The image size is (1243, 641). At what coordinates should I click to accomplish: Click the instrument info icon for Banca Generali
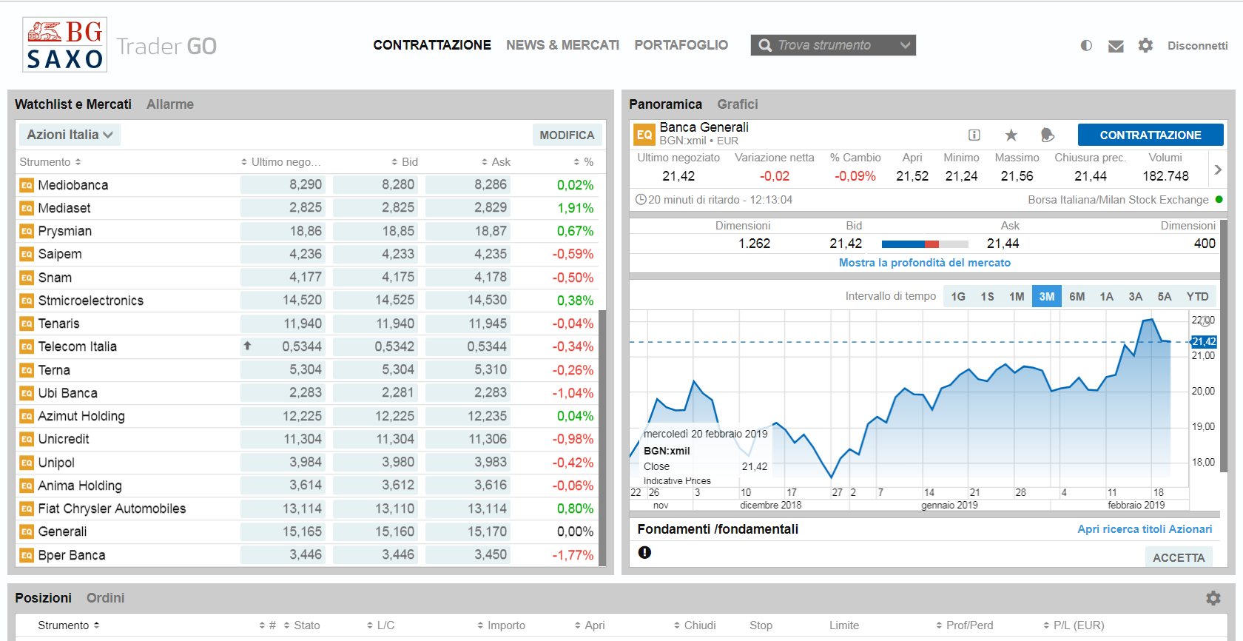pyautogui.click(x=974, y=135)
